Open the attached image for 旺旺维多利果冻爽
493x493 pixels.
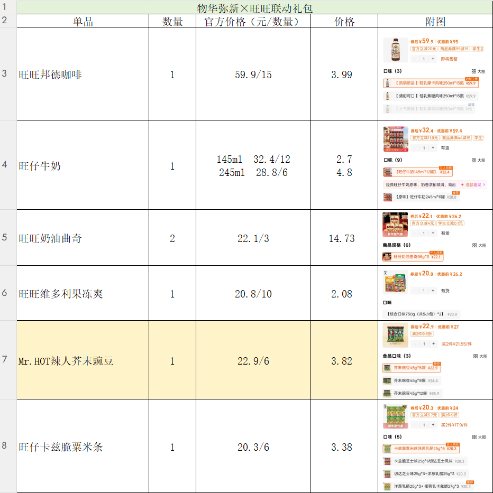click(434, 293)
